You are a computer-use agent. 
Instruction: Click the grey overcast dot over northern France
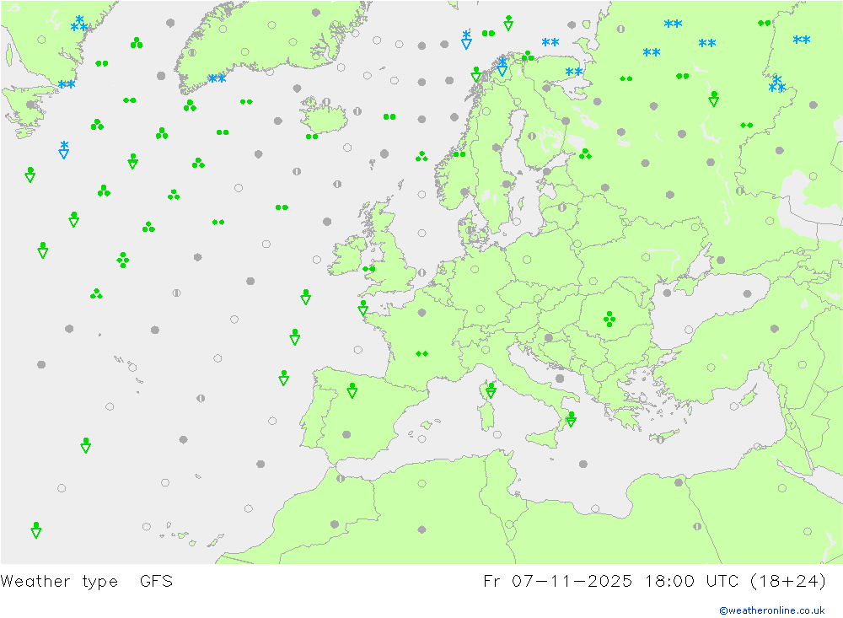coord(422,313)
